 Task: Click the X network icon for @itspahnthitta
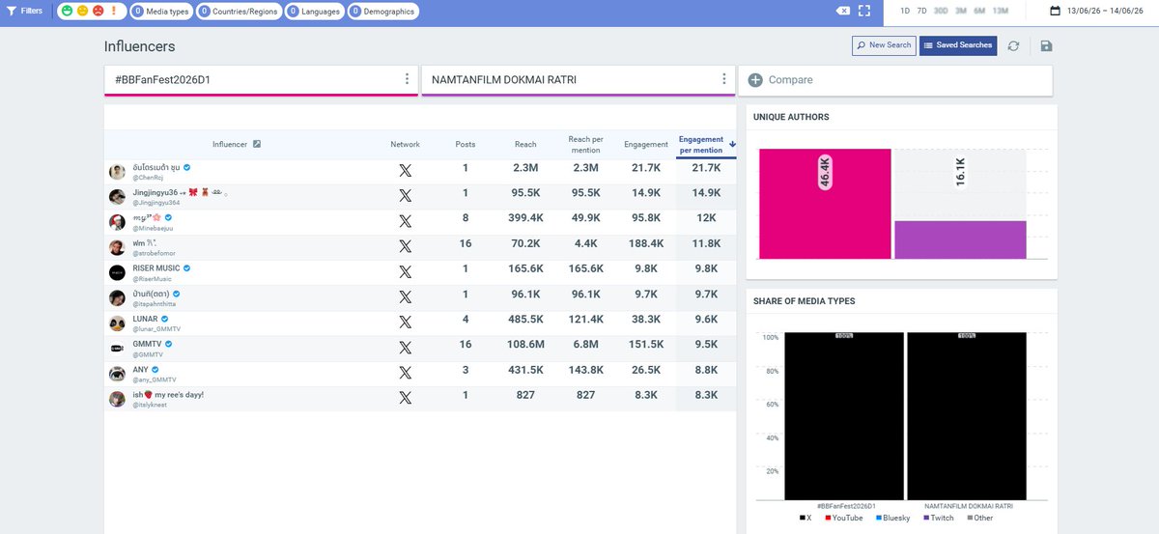405,297
